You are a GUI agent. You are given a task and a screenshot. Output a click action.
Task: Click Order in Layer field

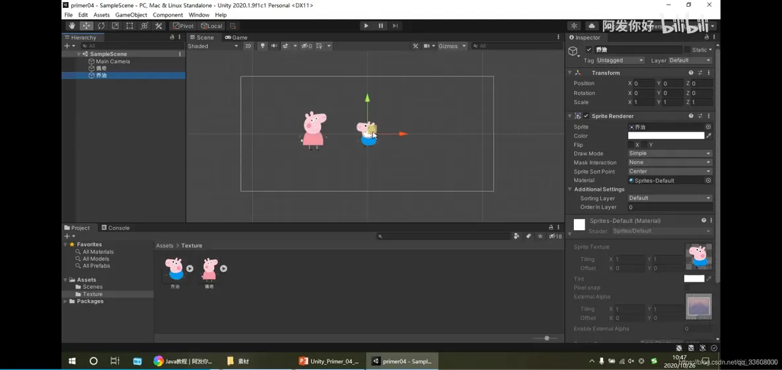[670, 207]
